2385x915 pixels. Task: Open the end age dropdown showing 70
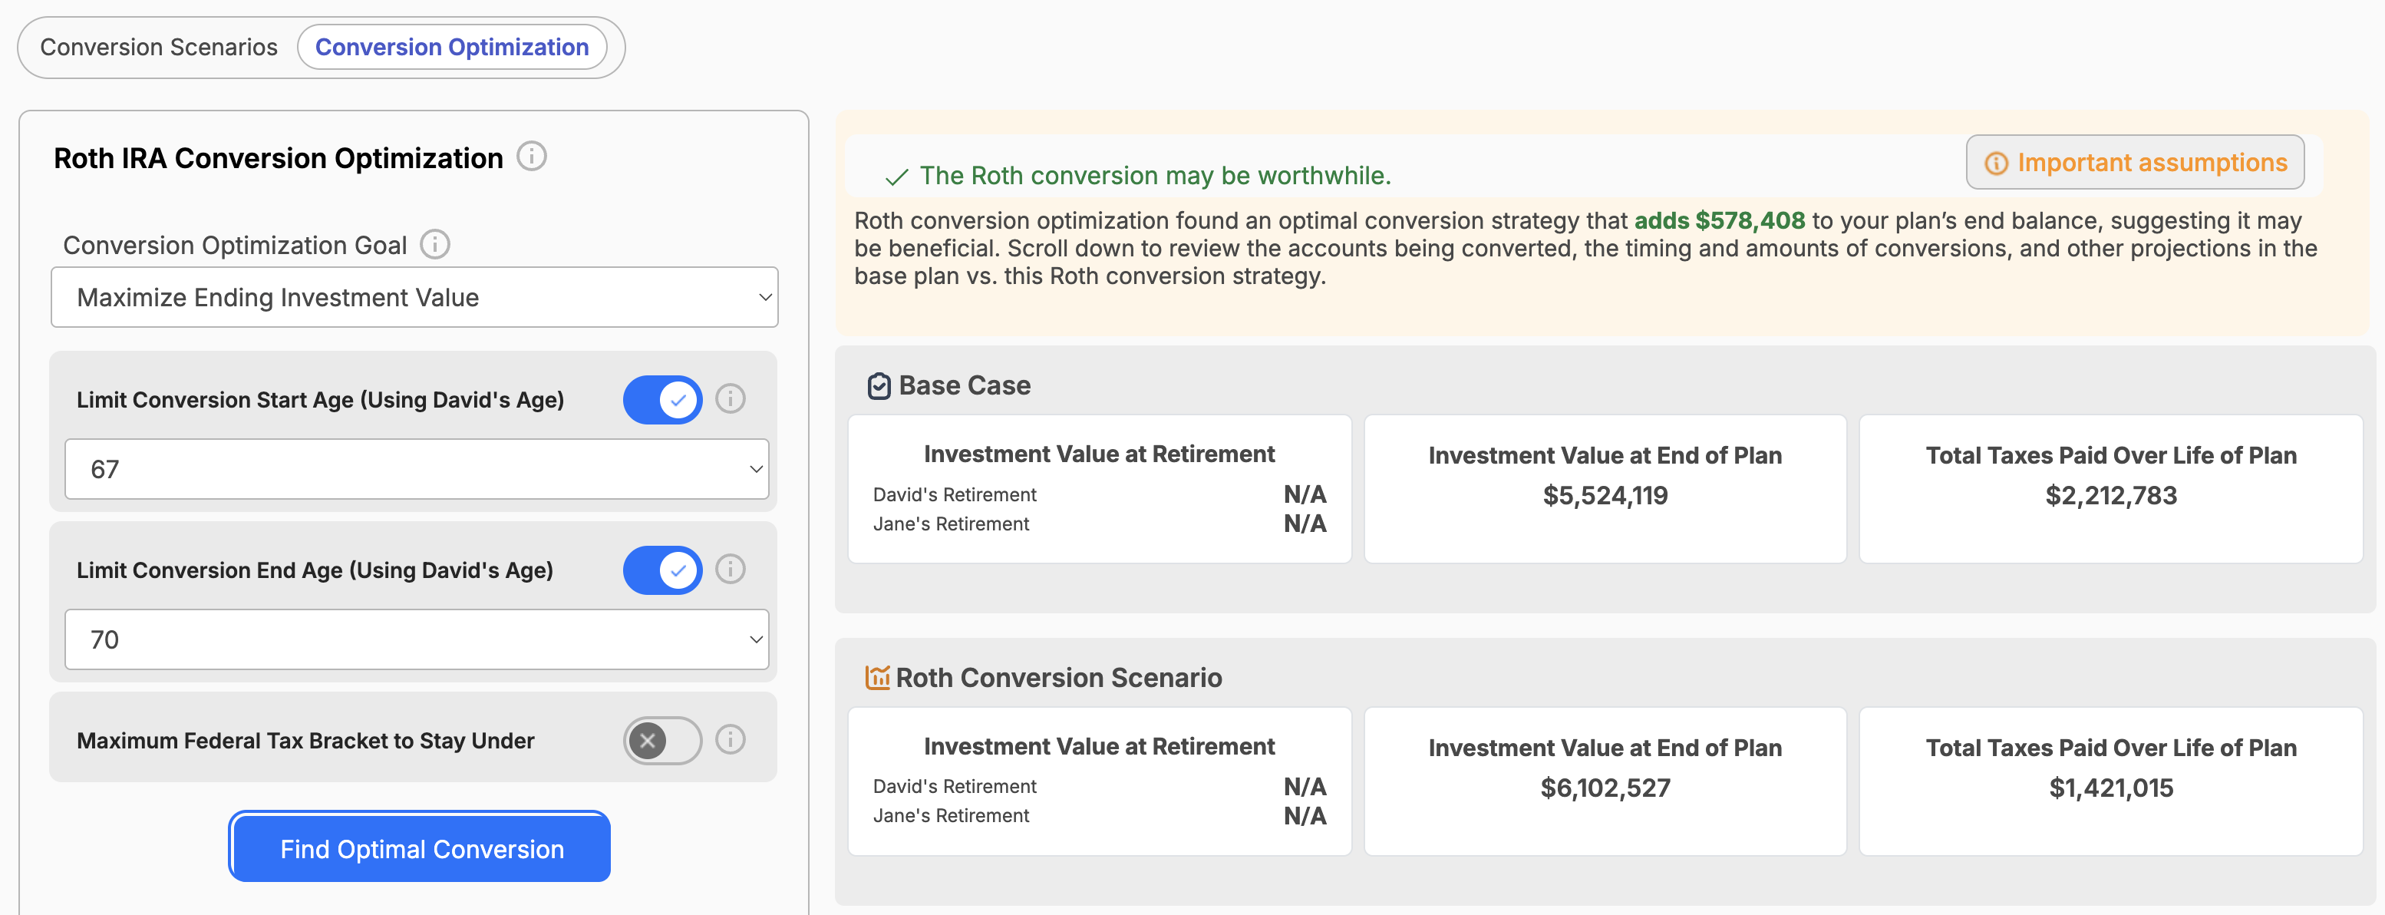point(417,639)
